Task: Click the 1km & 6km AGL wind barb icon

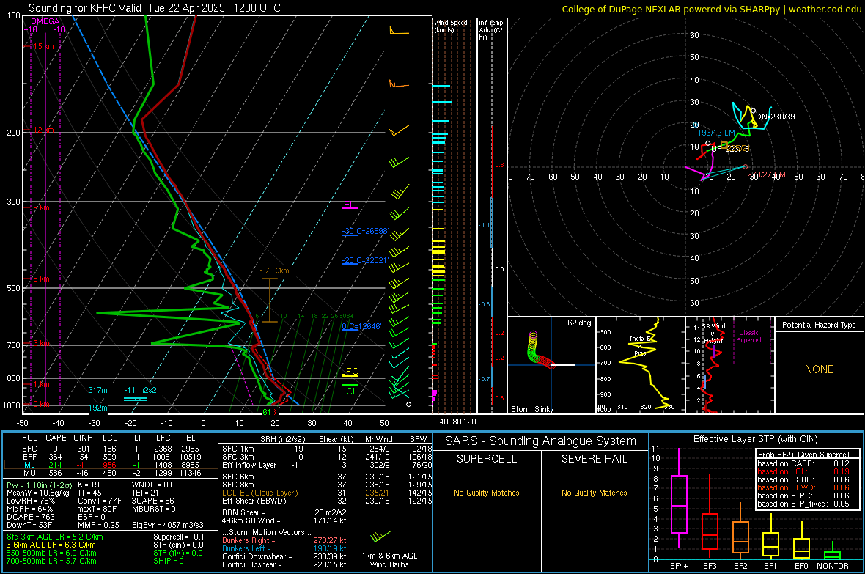Action: (x=380, y=536)
